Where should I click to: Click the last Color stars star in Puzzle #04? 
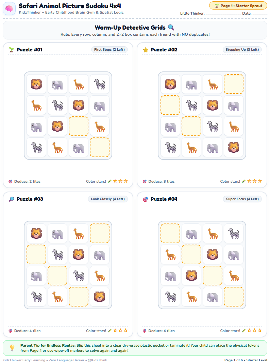tap(260, 330)
